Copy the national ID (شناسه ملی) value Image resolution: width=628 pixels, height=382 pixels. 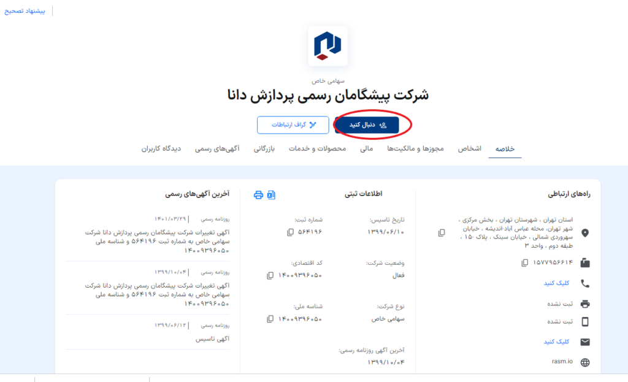[x=270, y=319]
